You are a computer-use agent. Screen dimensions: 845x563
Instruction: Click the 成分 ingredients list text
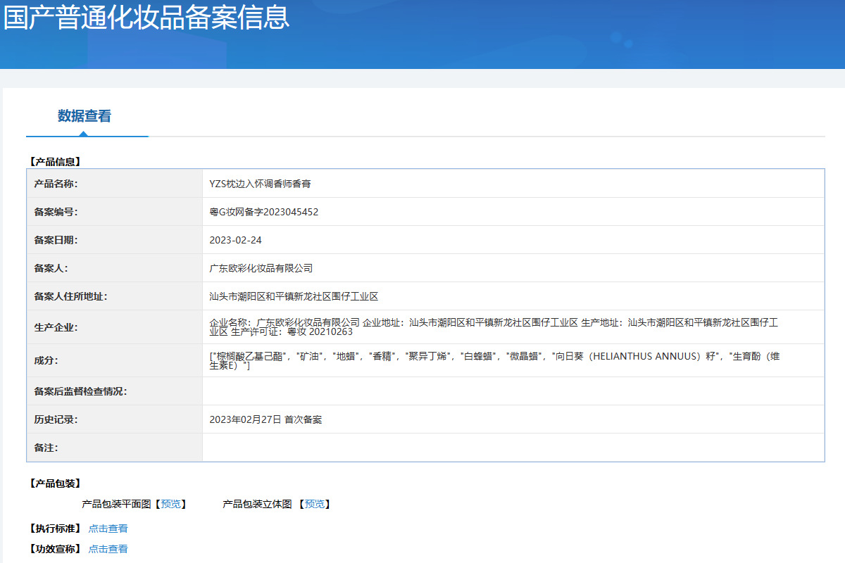click(493, 360)
